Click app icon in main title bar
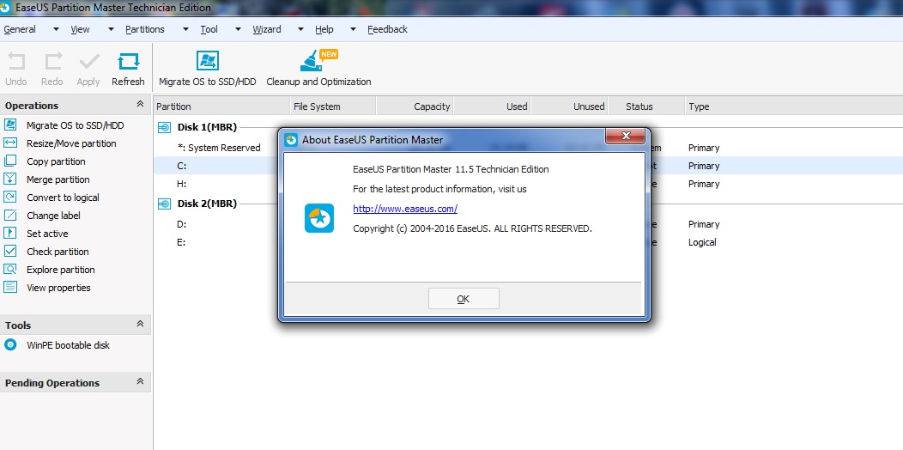Image resolution: width=903 pixels, height=450 pixels. pos(5,8)
